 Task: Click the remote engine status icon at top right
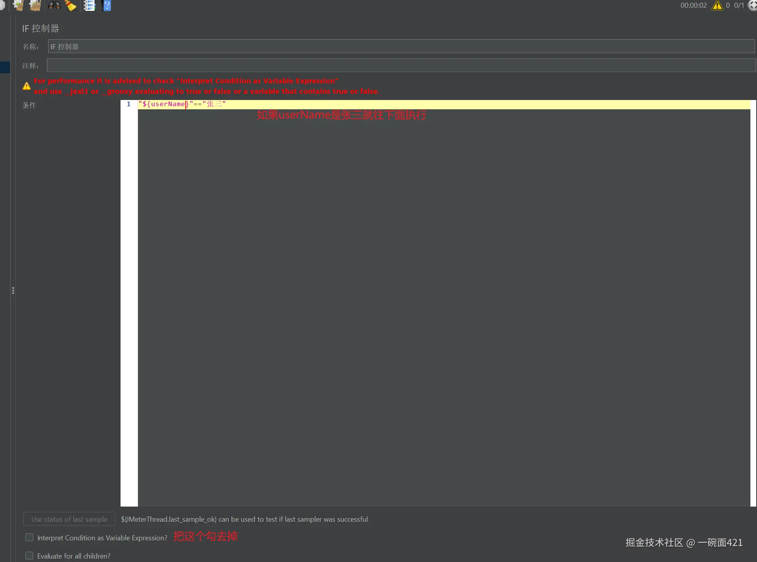point(753,5)
